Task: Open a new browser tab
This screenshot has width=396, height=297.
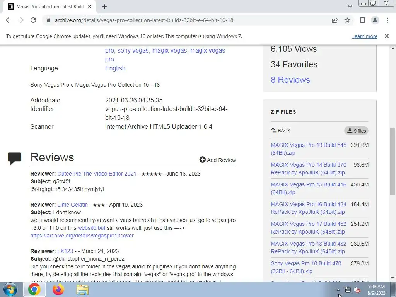Action: point(104,7)
